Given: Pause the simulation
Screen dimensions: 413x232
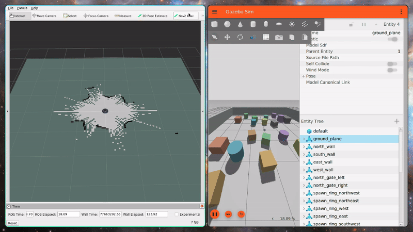Looking at the screenshot, I should tap(215, 214).
